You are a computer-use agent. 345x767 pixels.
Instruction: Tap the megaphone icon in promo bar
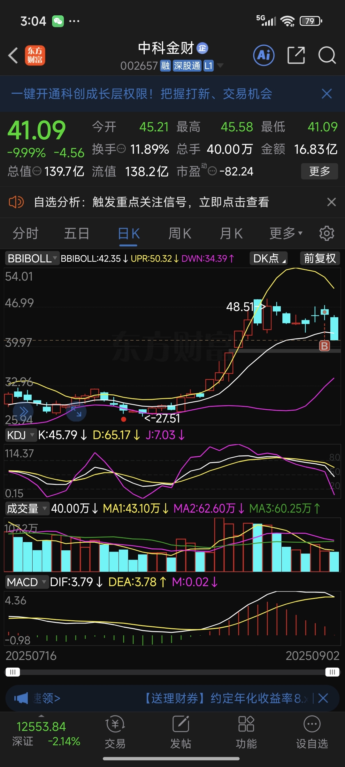click(21, 698)
